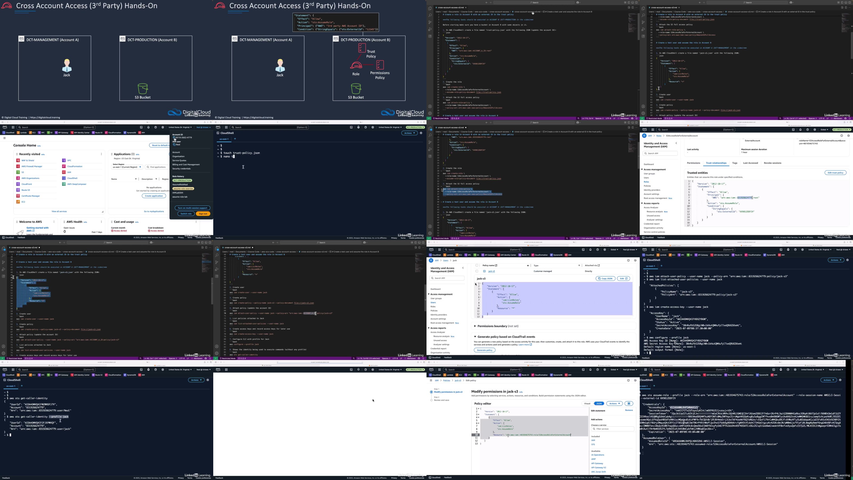This screenshot has height=480, width=853.
Task: Tick the select-all checkbox beside Policy name
Action: tap(477, 265)
